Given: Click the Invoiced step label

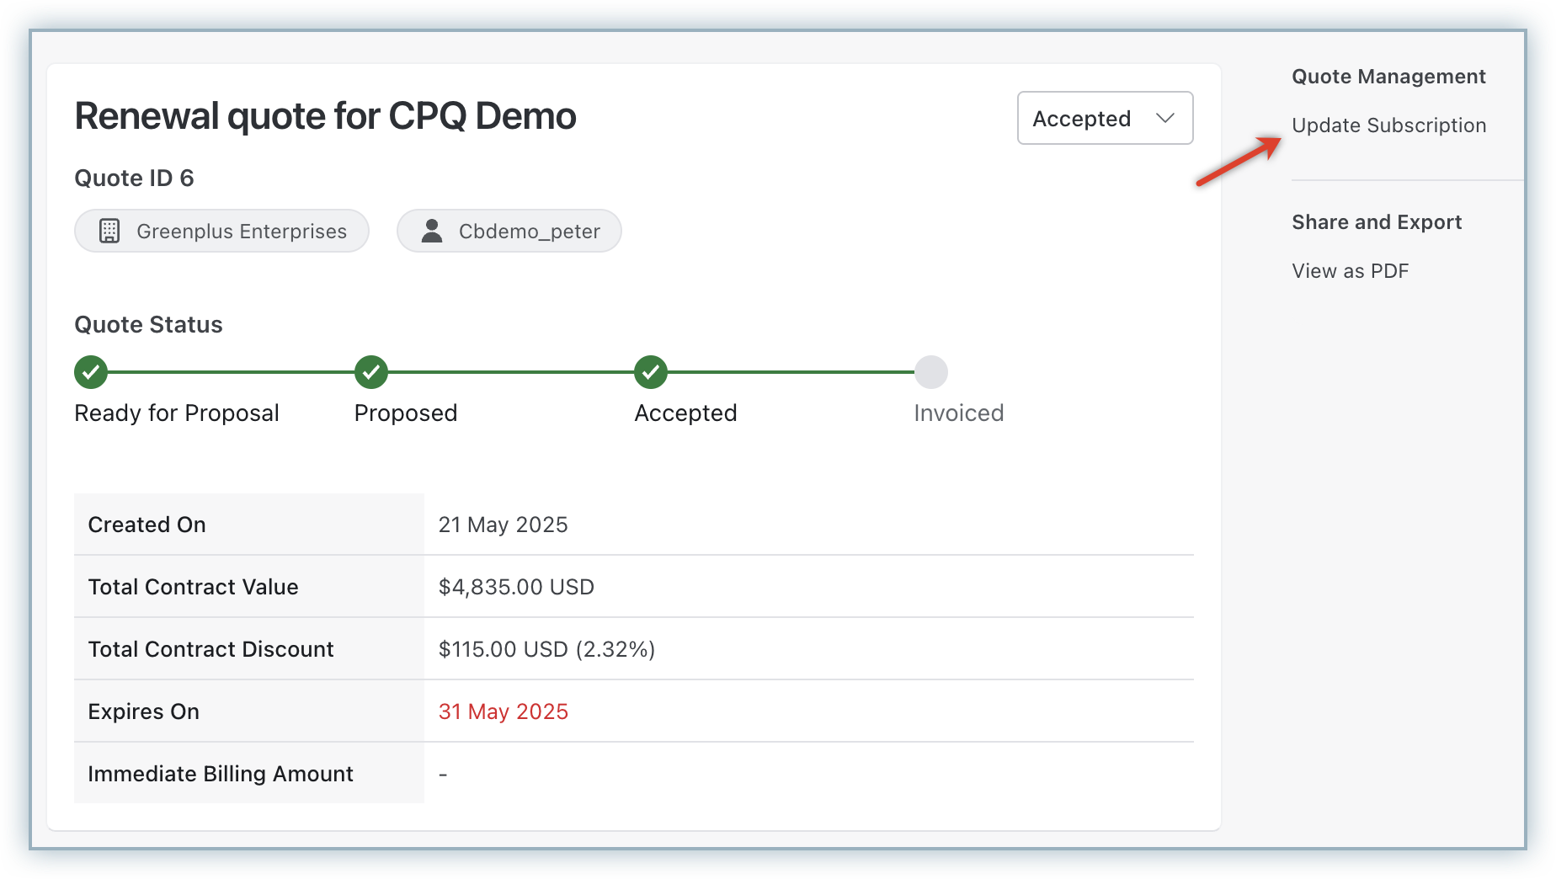Looking at the screenshot, I should coord(958,413).
